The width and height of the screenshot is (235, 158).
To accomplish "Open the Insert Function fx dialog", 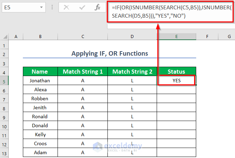I will tap(98, 7).
